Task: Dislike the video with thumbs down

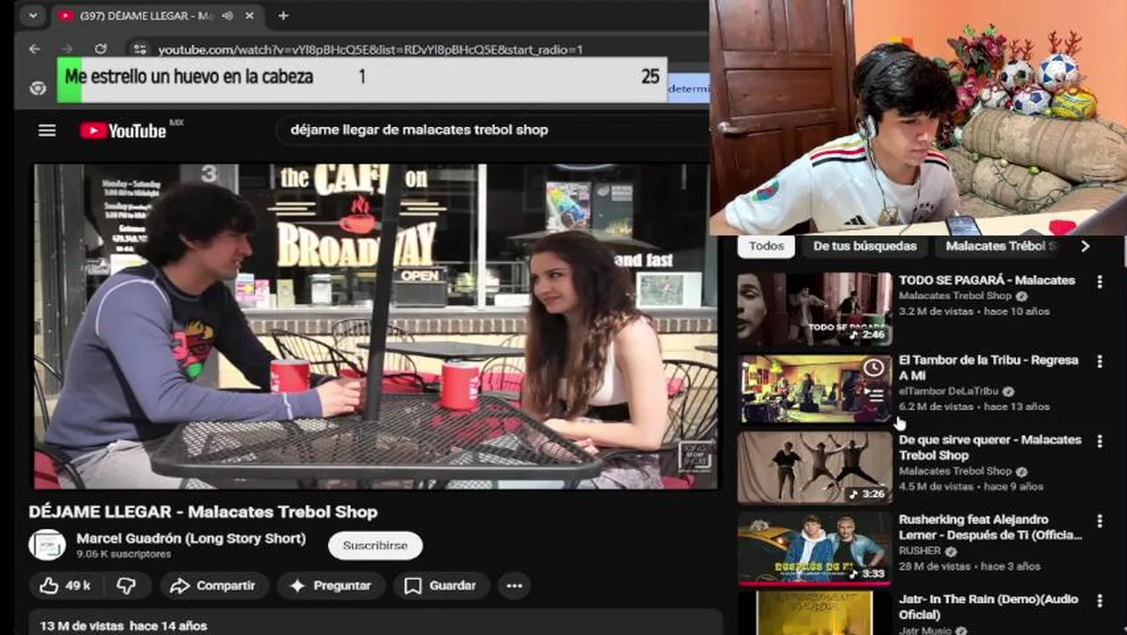Action: pos(127,586)
